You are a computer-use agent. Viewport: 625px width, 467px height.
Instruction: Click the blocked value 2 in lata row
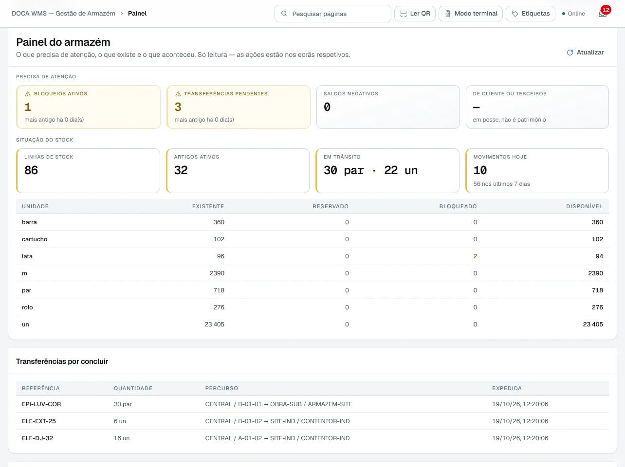[475, 256]
